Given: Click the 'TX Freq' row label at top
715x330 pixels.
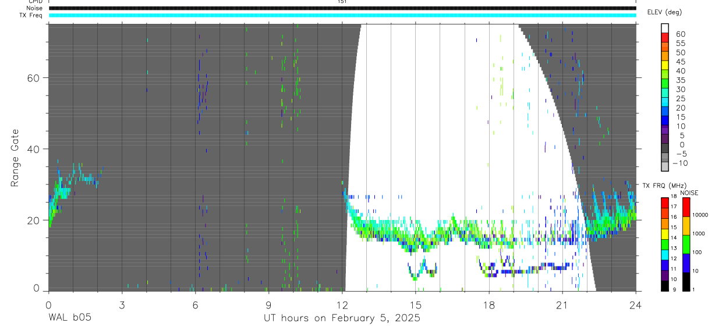Looking at the screenshot, I should coord(31,15).
